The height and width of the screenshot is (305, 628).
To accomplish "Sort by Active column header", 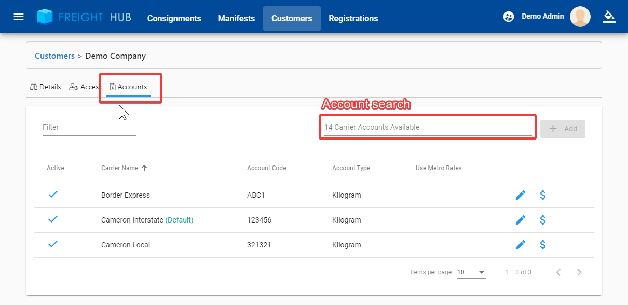I will point(56,168).
